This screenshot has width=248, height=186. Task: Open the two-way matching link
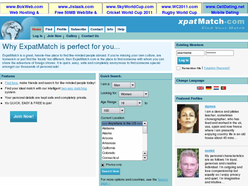tap(74, 88)
